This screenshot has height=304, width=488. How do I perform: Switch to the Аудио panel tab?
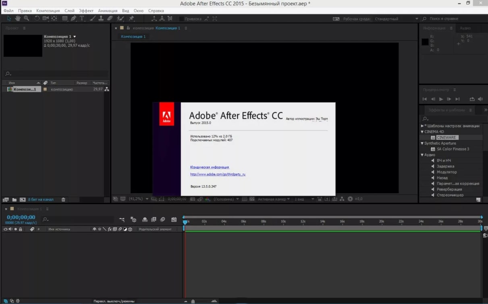click(x=465, y=28)
